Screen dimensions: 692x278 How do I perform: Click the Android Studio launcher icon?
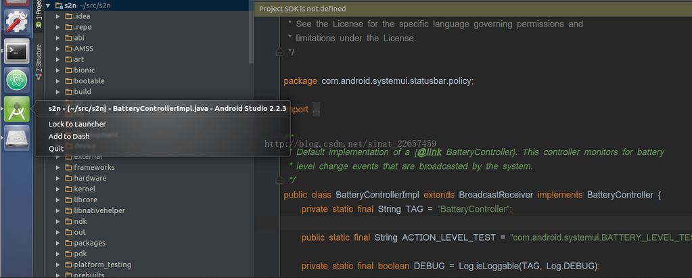[x=17, y=109]
